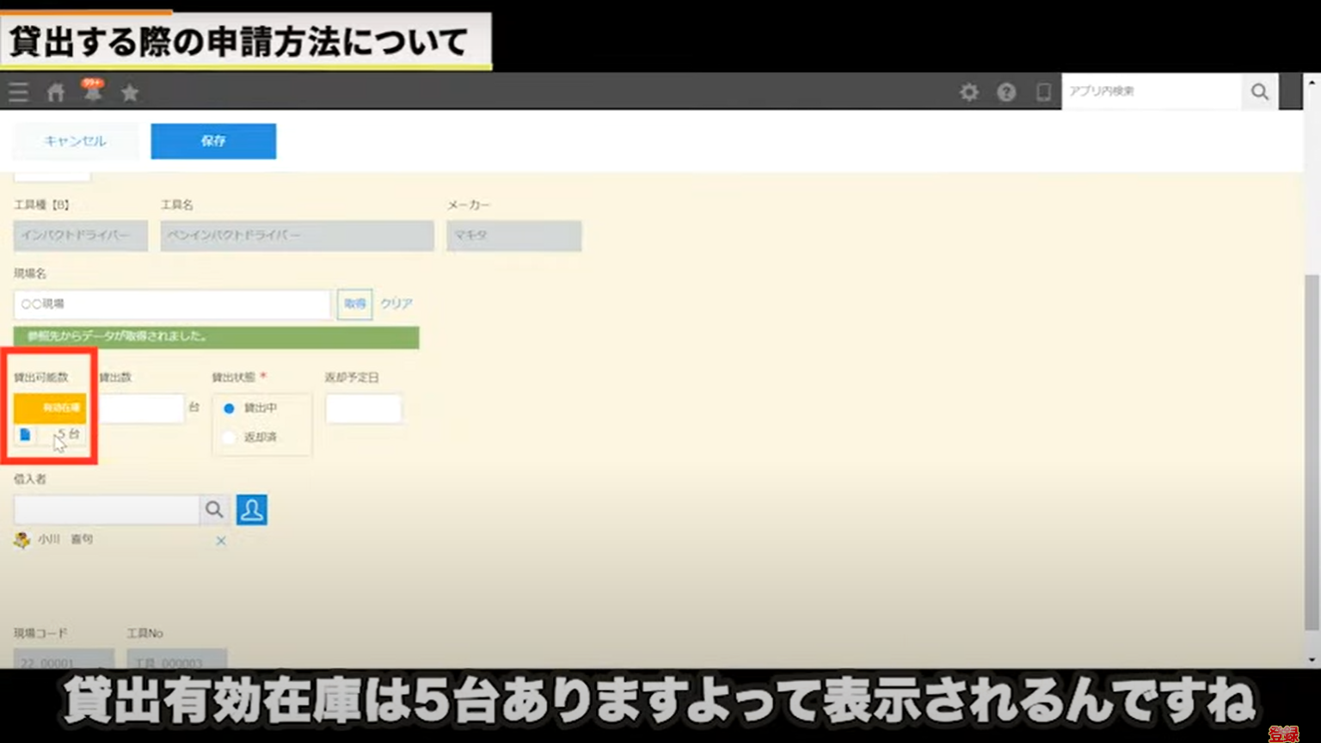Click inside the 返却予定日 date field
This screenshot has width=1321, height=743.
(363, 408)
